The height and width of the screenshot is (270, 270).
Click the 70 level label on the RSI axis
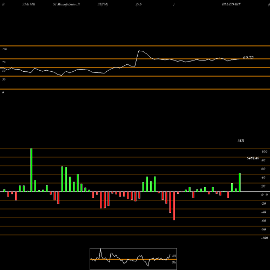click(4, 62)
